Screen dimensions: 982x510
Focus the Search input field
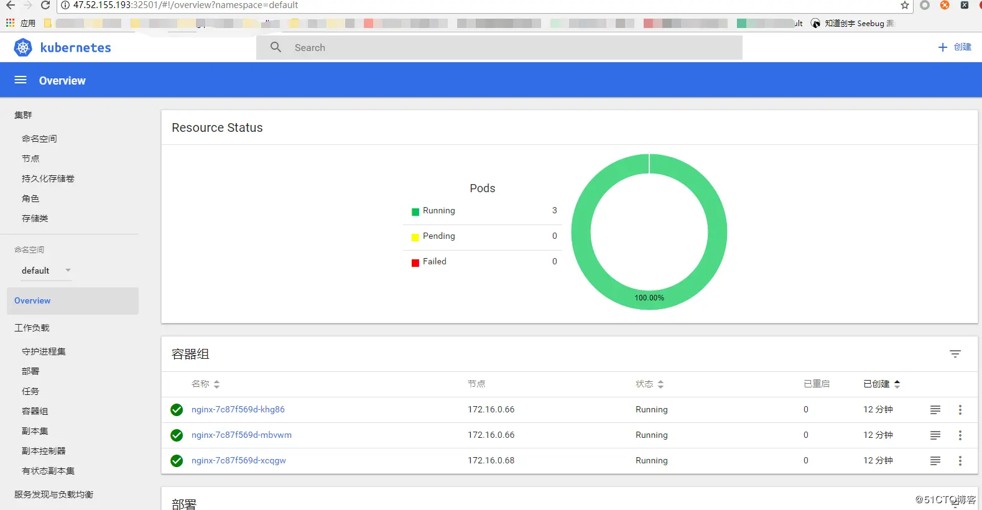click(499, 48)
